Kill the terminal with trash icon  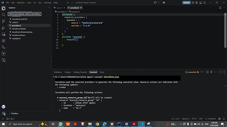(x=211, y=72)
